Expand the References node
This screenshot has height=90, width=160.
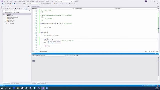5,16
